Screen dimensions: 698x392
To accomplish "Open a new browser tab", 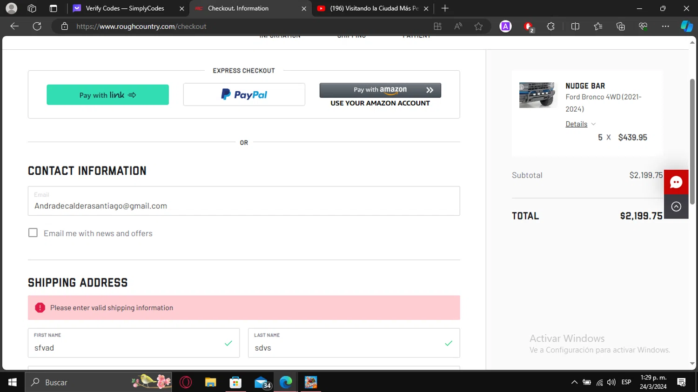I will coord(445,8).
